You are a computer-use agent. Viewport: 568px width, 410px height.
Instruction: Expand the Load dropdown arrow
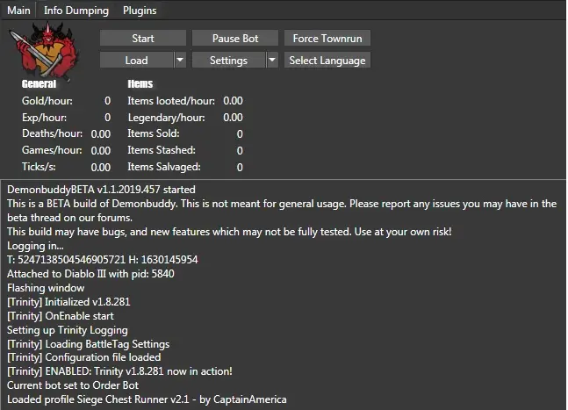180,60
